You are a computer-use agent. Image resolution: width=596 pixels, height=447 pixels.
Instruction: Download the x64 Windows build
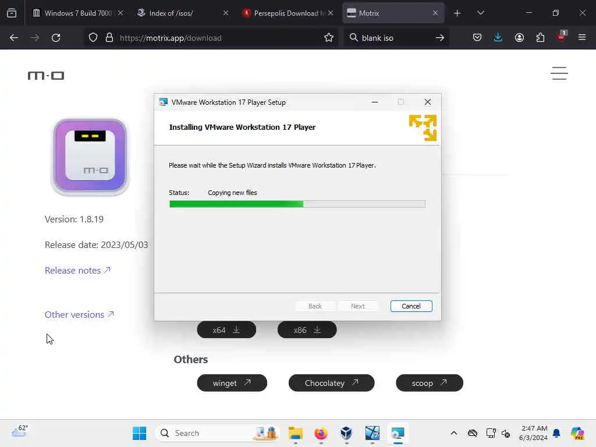click(226, 330)
